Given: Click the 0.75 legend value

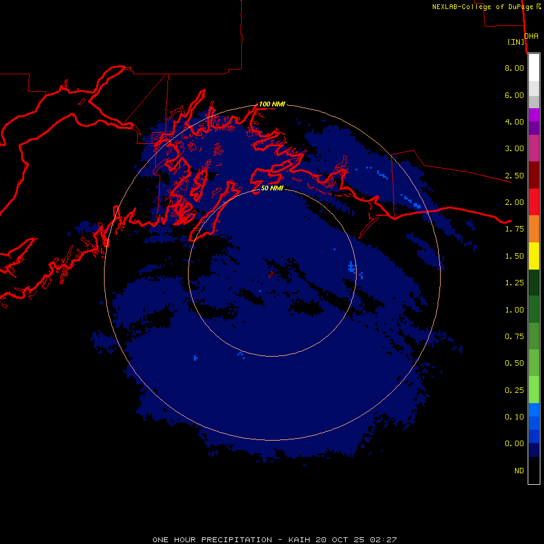Looking at the screenshot, I should 514,337.
